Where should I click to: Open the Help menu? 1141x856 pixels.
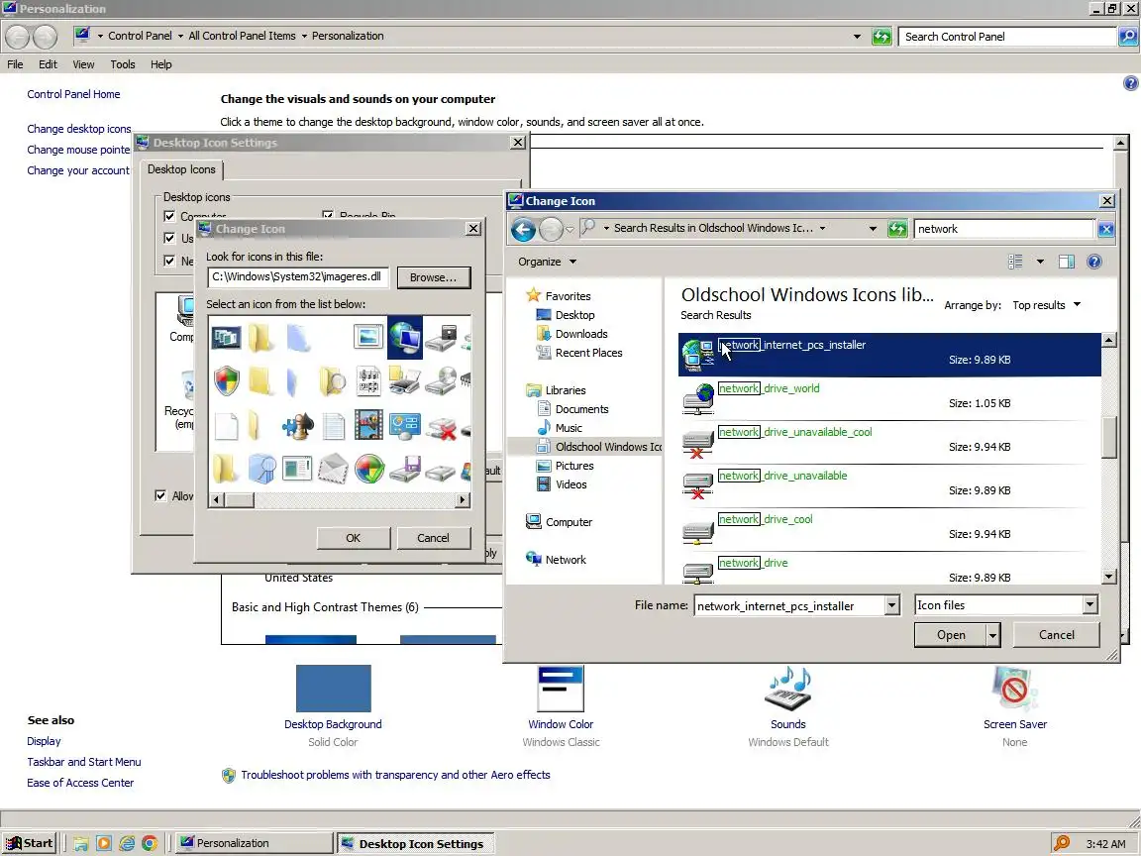[160, 64]
